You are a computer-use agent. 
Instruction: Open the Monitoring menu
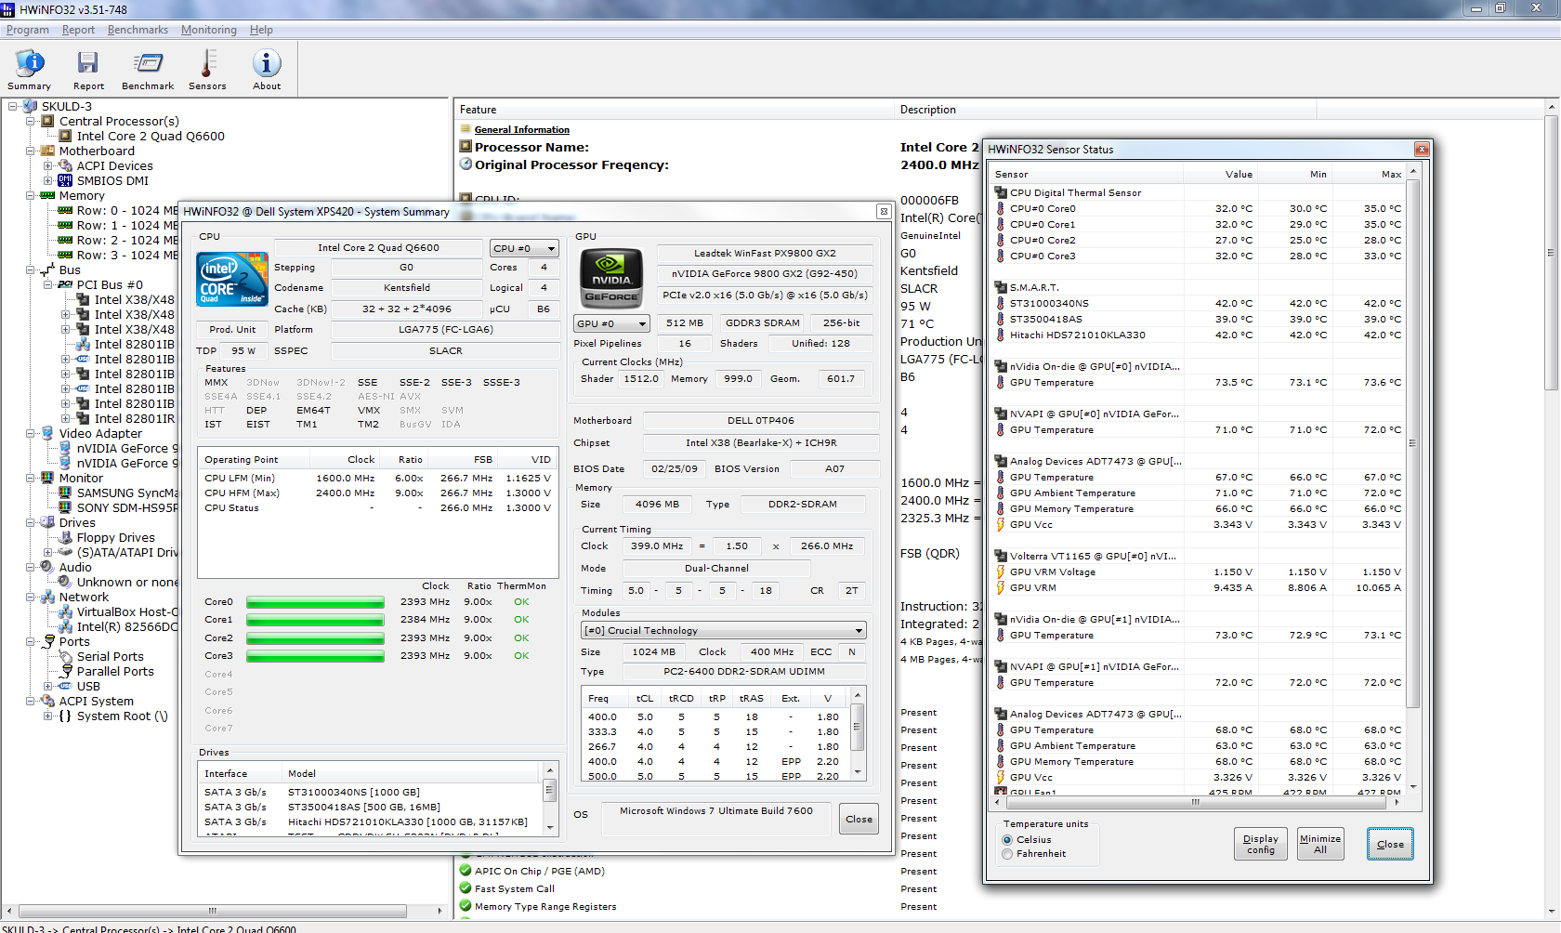click(208, 30)
